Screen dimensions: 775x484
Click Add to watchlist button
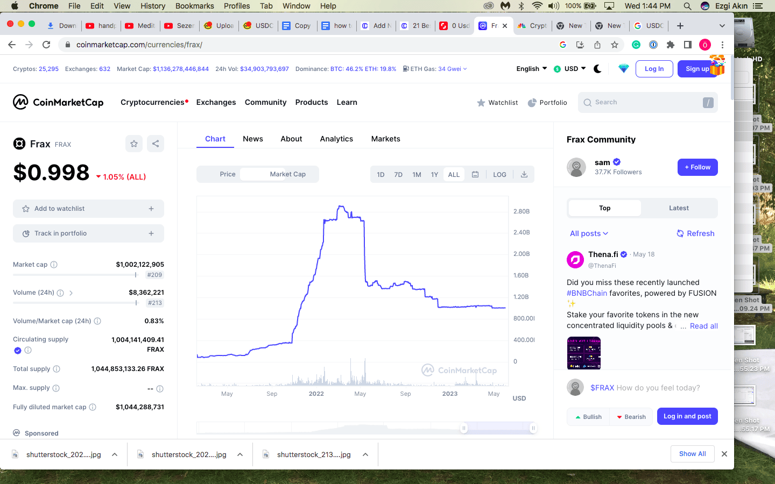[x=88, y=209]
